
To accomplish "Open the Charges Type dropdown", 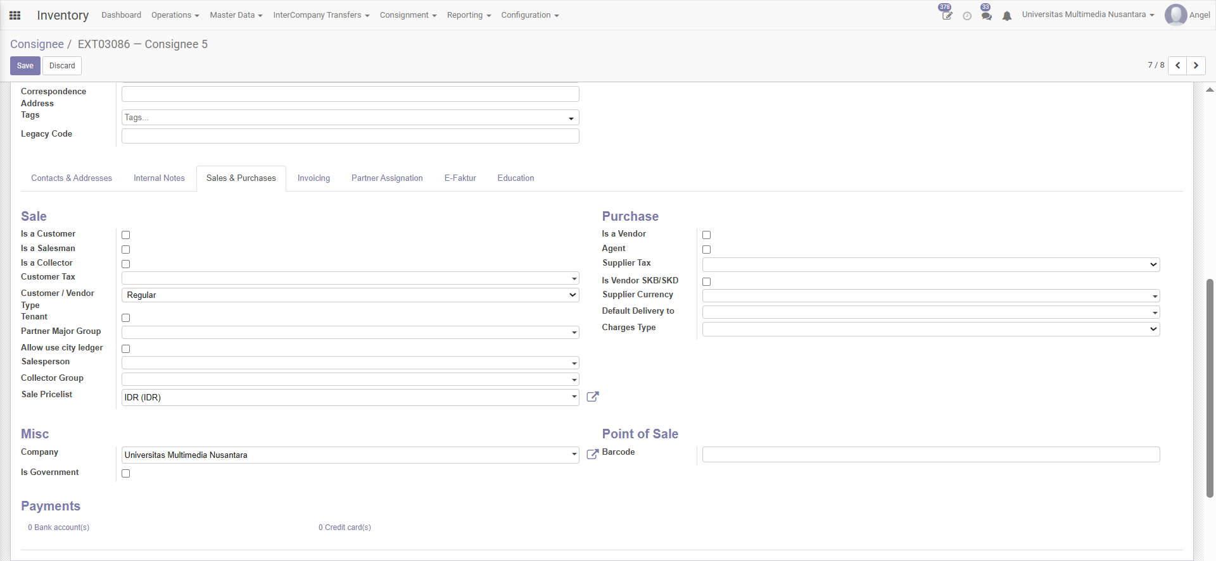I will coord(931,329).
